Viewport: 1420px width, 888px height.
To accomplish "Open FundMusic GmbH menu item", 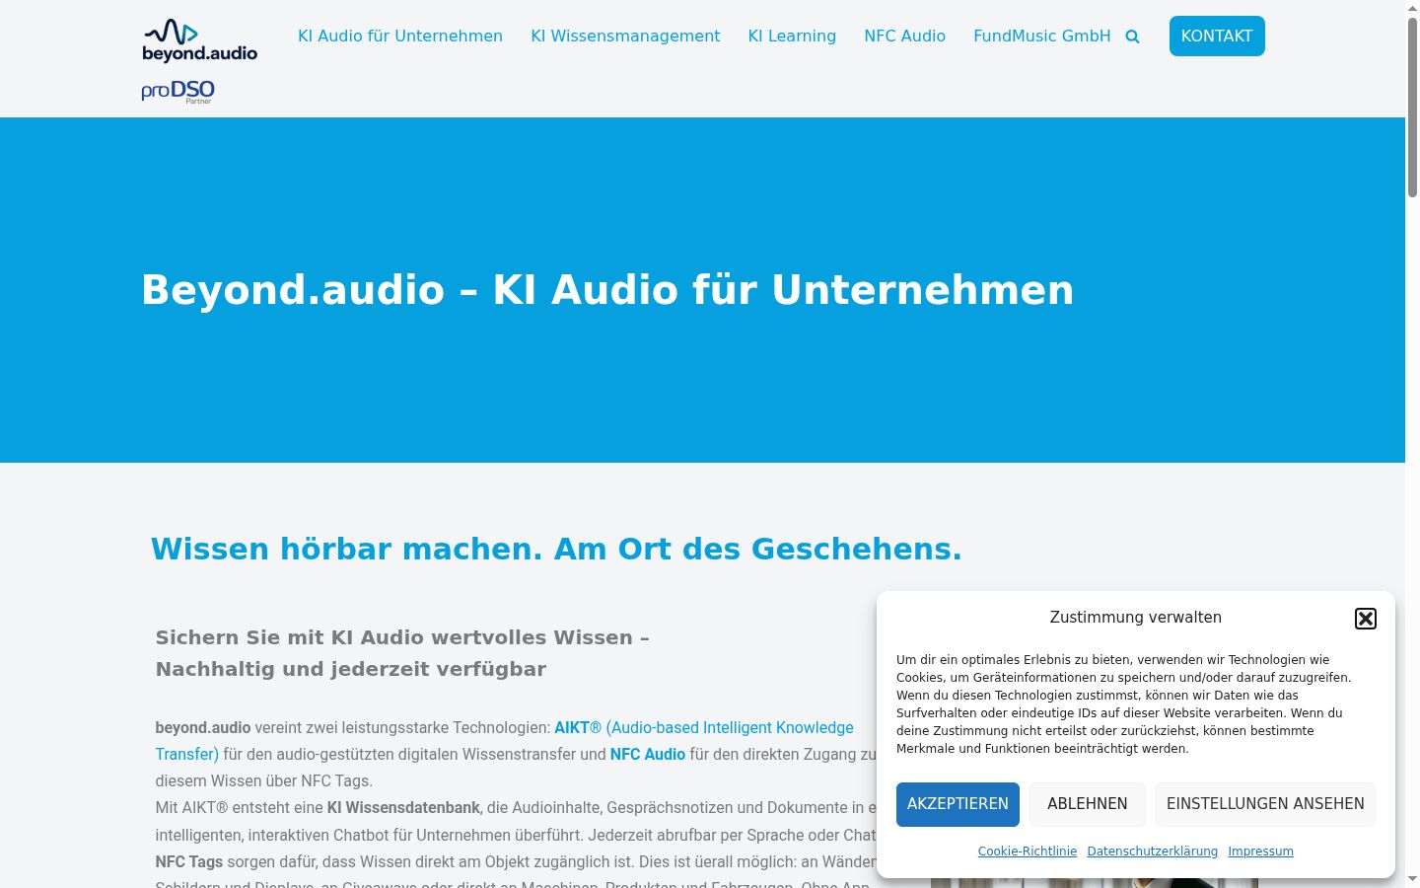I will coord(1041,37).
